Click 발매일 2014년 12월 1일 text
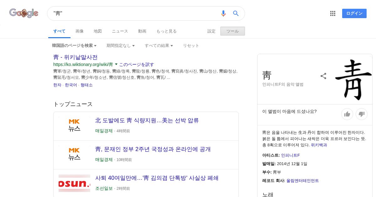The height and width of the screenshot is (197, 376). point(285,164)
